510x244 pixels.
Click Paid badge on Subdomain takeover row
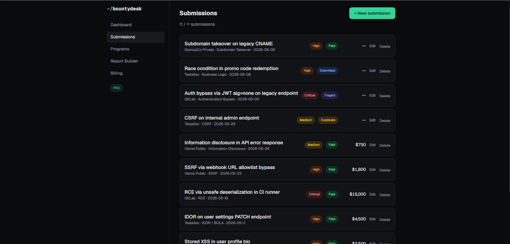coord(332,46)
